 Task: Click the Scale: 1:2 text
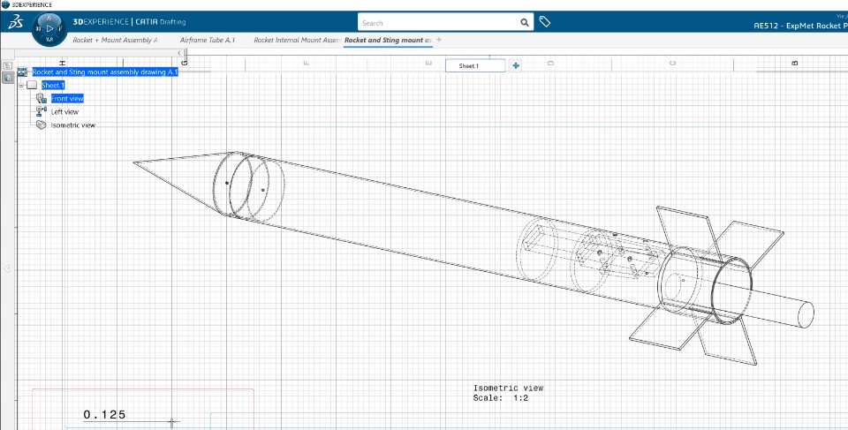click(x=501, y=398)
